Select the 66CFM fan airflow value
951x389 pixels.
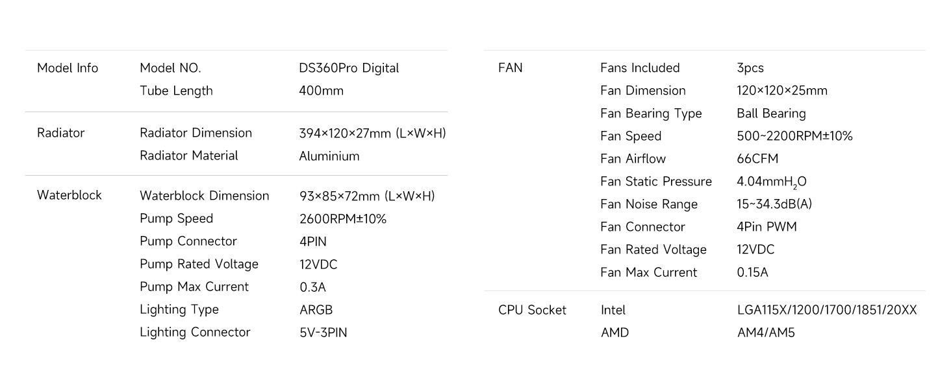point(757,159)
